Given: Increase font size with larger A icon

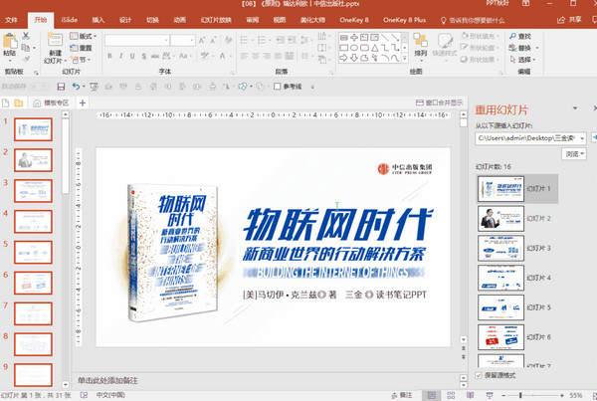Looking at the screenshot, I should click(x=202, y=40).
